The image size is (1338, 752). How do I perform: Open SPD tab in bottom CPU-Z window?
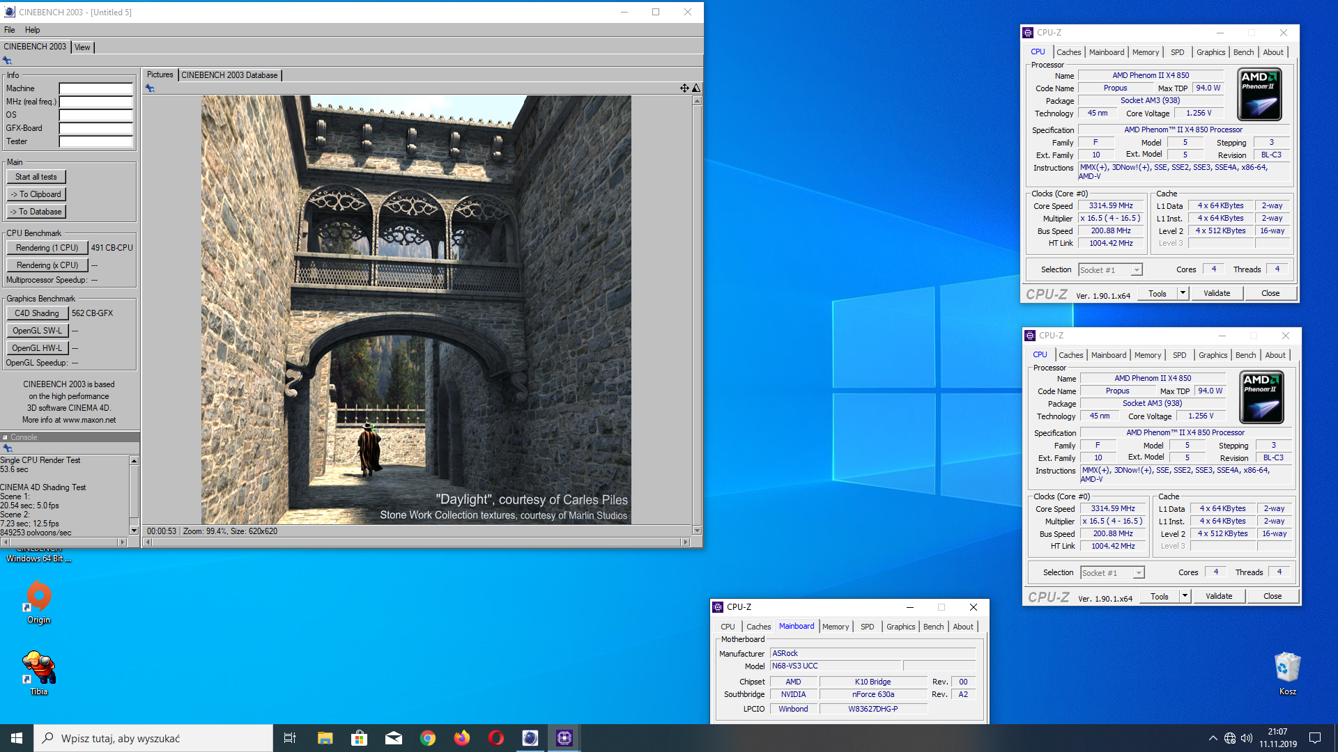click(867, 627)
